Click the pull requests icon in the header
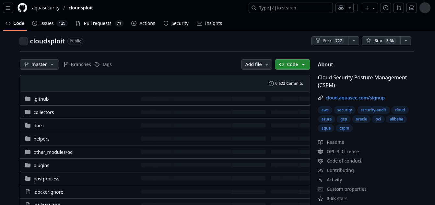435x205 pixels. pyautogui.click(x=398, y=8)
